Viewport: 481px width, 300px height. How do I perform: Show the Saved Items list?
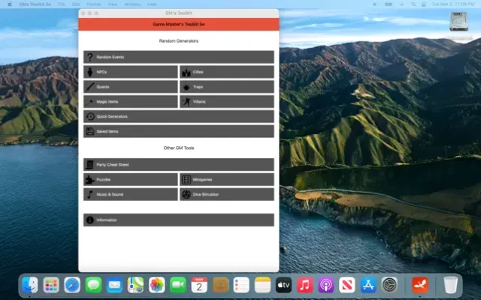[179, 131]
